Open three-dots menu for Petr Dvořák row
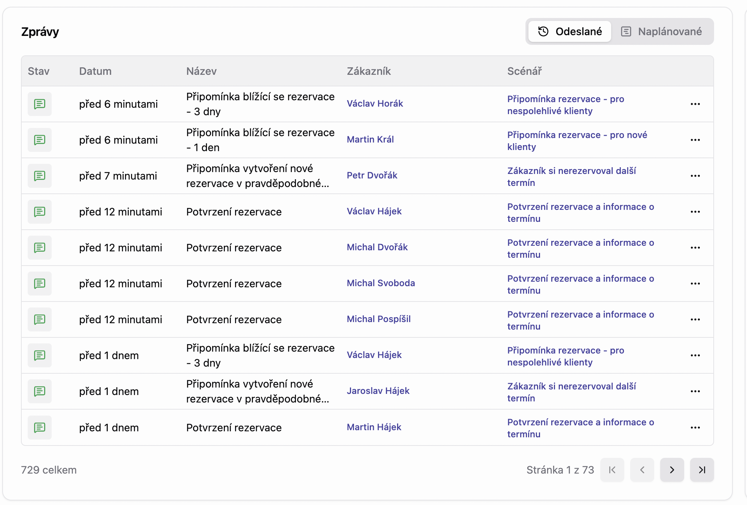This screenshot has width=747, height=505. [695, 176]
